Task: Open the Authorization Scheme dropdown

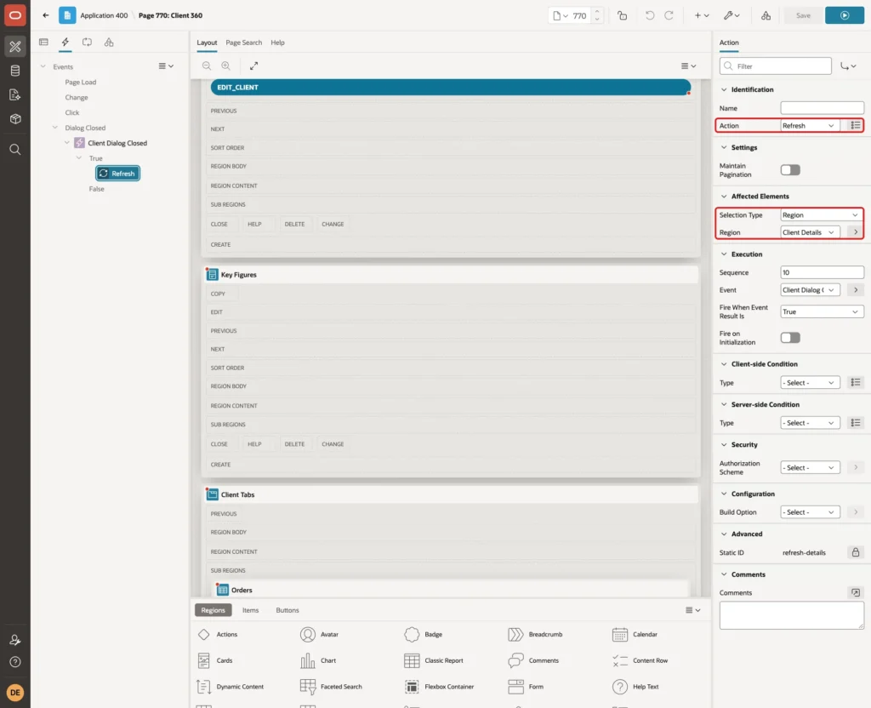Action: pos(810,468)
